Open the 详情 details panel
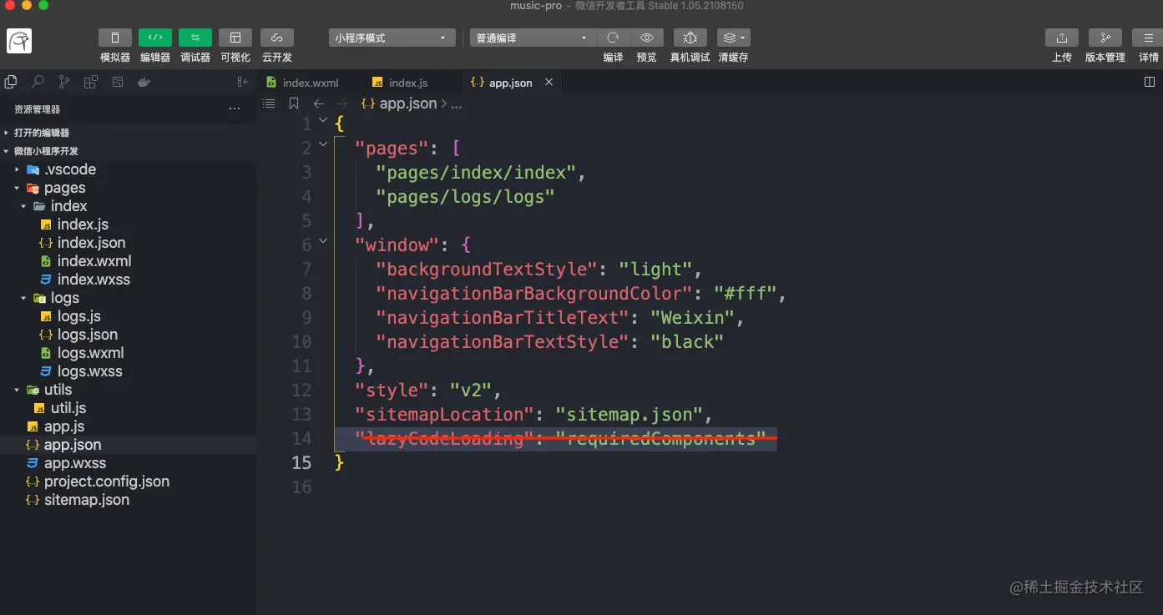The height and width of the screenshot is (615, 1163). (1149, 38)
